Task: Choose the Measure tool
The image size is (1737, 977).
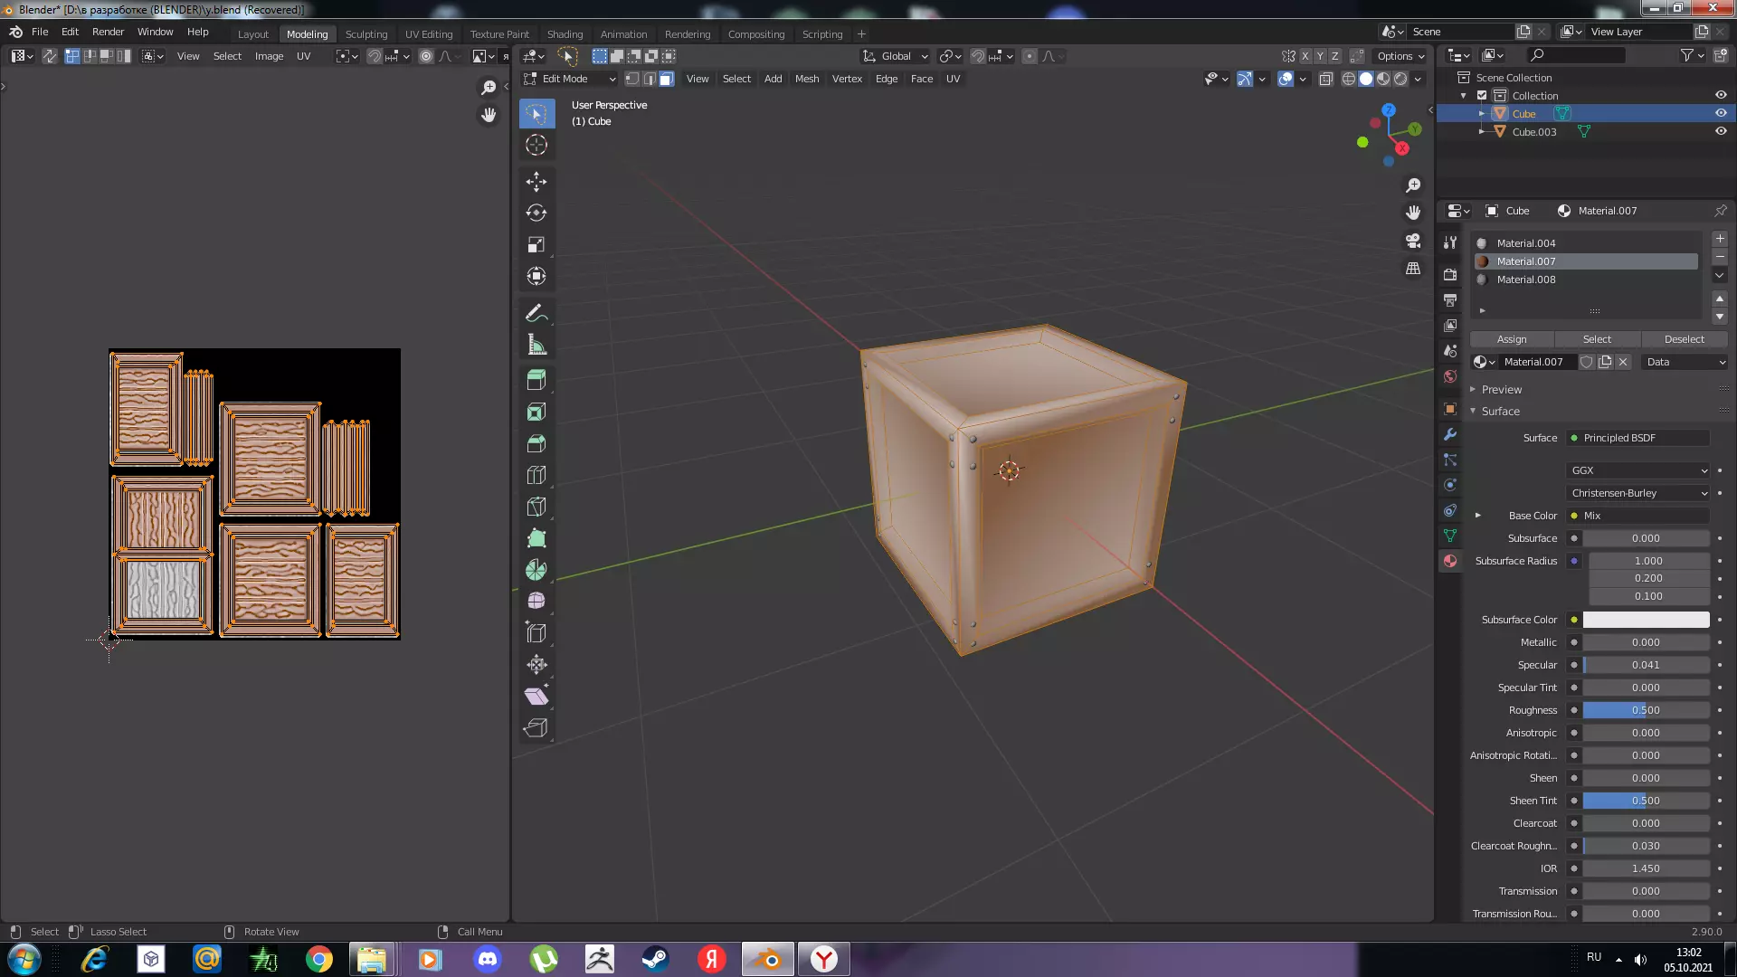Action: pyautogui.click(x=536, y=345)
